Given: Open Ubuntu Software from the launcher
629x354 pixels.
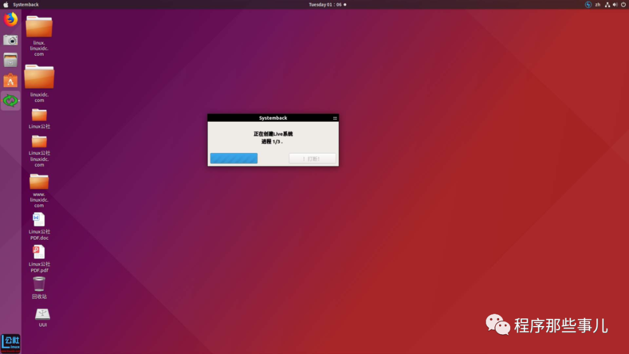Looking at the screenshot, I should tap(10, 80).
